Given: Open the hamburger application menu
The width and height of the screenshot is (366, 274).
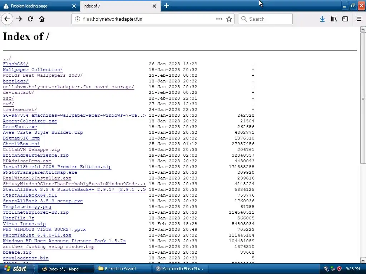Looking at the screenshot, I should coord(359,19).
